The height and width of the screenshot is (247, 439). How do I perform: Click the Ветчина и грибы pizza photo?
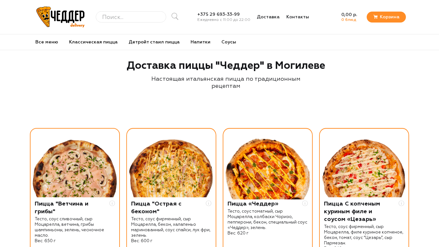(75, 168)
